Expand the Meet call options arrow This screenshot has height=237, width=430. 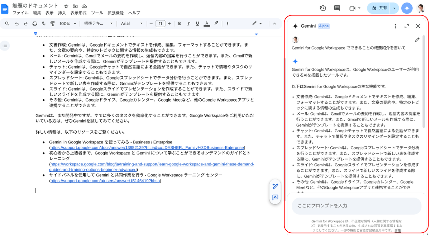pyautogui.click(x=359, y=8)
